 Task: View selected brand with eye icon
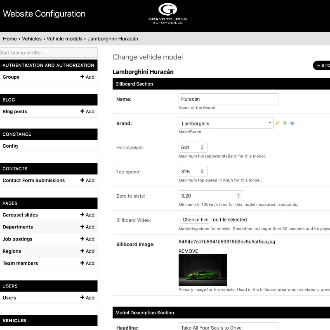pos(292,123)
